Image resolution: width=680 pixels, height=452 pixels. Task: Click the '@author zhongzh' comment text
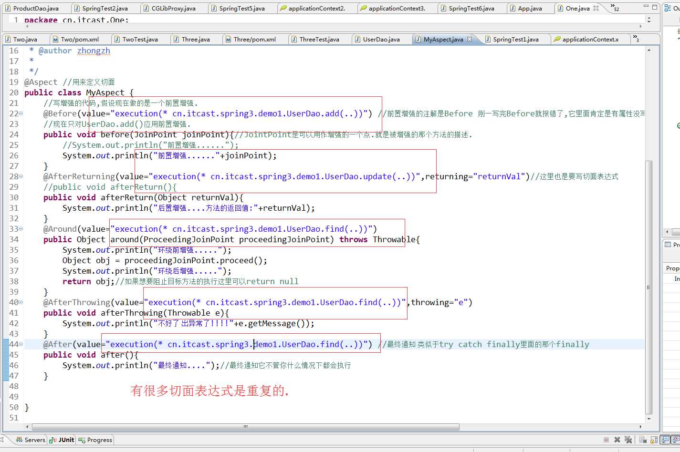coord(74,51)
